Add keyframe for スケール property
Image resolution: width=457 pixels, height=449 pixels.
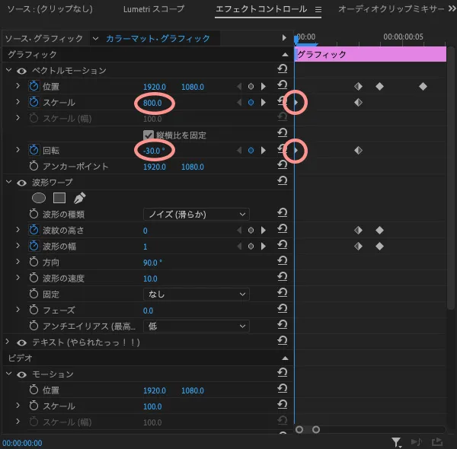click(251, 103)
